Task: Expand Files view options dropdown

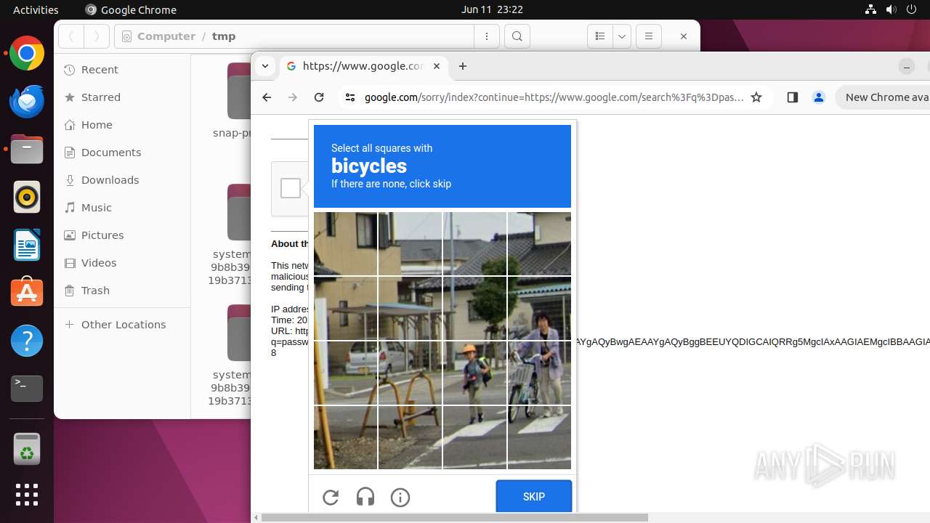Action: click(x=622, y=36)
